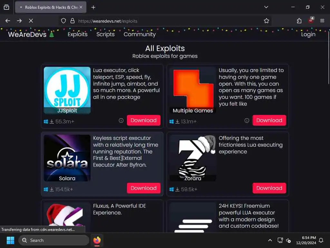The height and width of the screenshot is (248, 330).
Task: Go back to the previous page
Action: pos(8,21)
